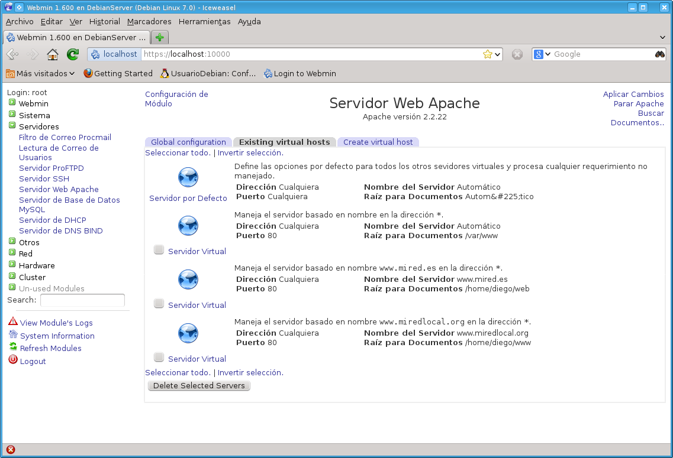Check the Servidor Virtual checkbox for port 80
The height and width of the screenshot is (458, 673).
[x=159, y=249]
